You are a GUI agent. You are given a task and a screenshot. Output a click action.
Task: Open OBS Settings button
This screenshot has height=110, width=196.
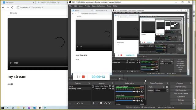(181, 100)
